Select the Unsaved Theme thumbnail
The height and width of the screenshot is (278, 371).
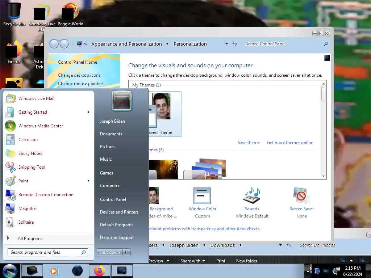tap(165, 114)
